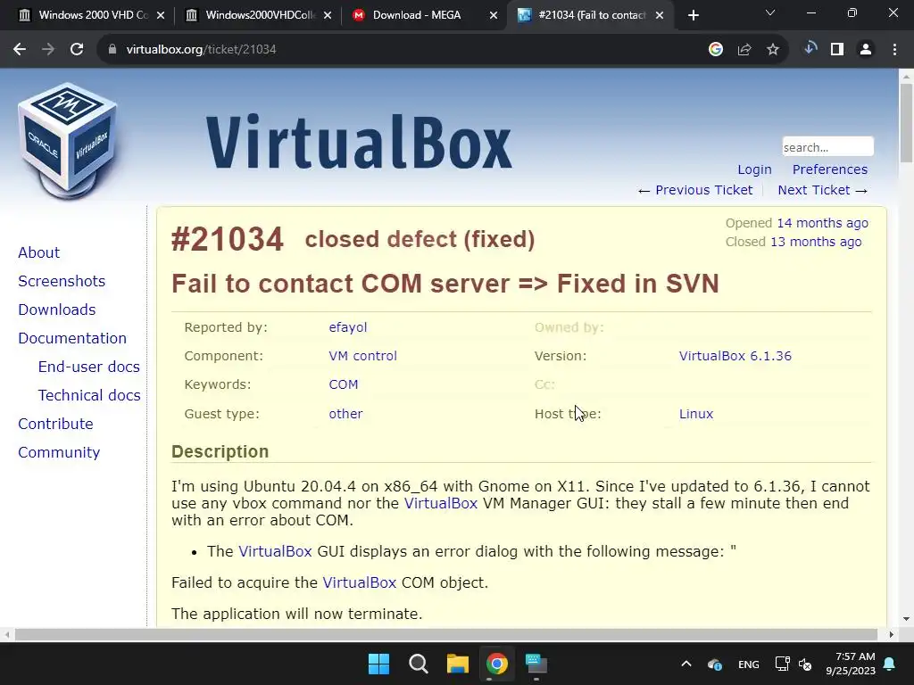Open the clock showing 7:57 AM
This screenshot has height=685, width=914.
tap(851, 664)
